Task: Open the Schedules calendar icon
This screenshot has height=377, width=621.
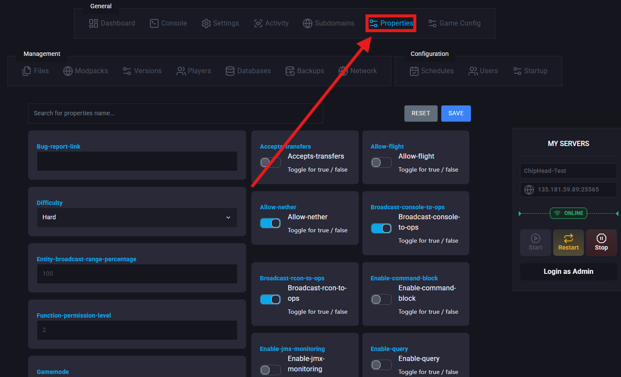Action: [414, 71]
